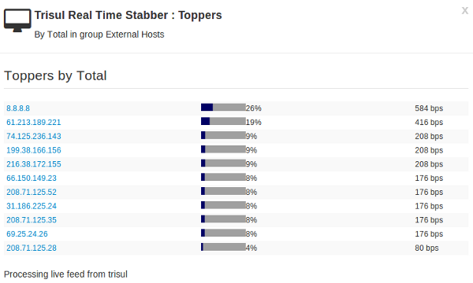473x283 pixels.
Task: Select the 208.71.125.28 address
Action: point(32,248)
